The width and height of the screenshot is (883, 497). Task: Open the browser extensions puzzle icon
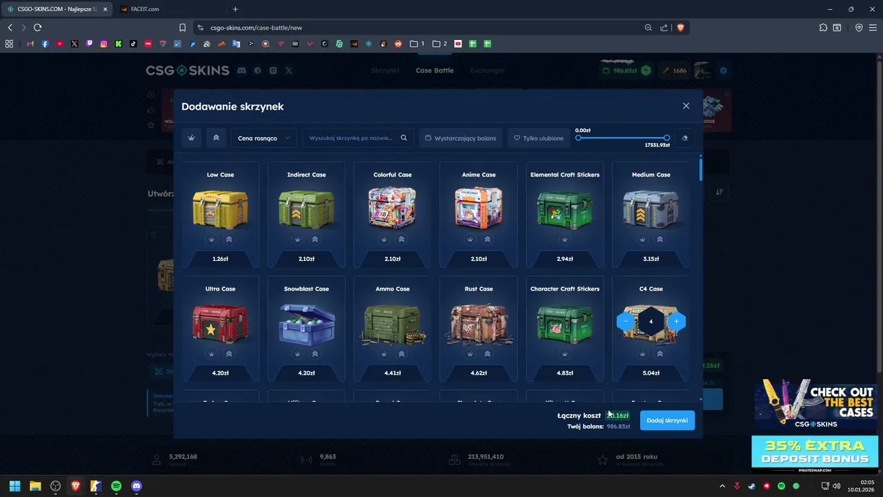tap(823, 28)
